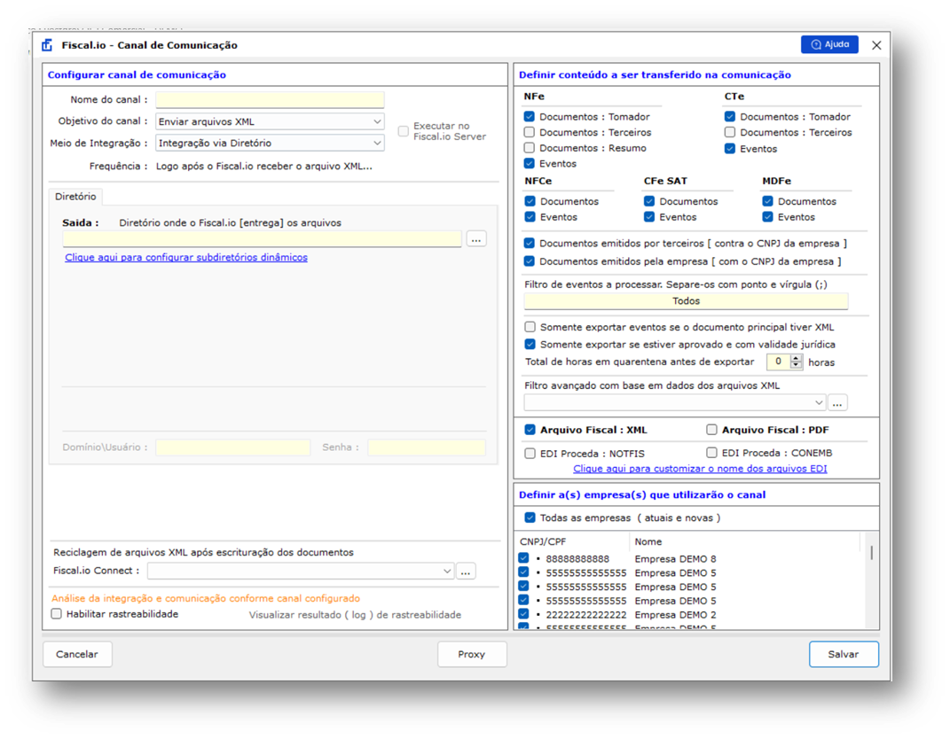Toggle CFe SAT Eventos checkbox
950x739 pixels.
[x=649, y=217]
